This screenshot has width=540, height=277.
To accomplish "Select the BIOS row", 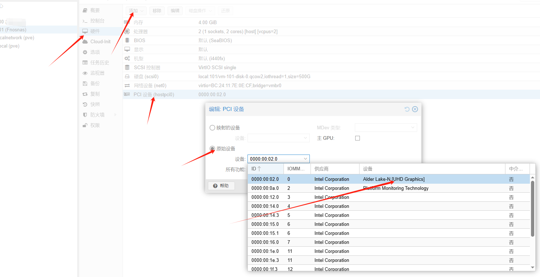I will [331, 40].
